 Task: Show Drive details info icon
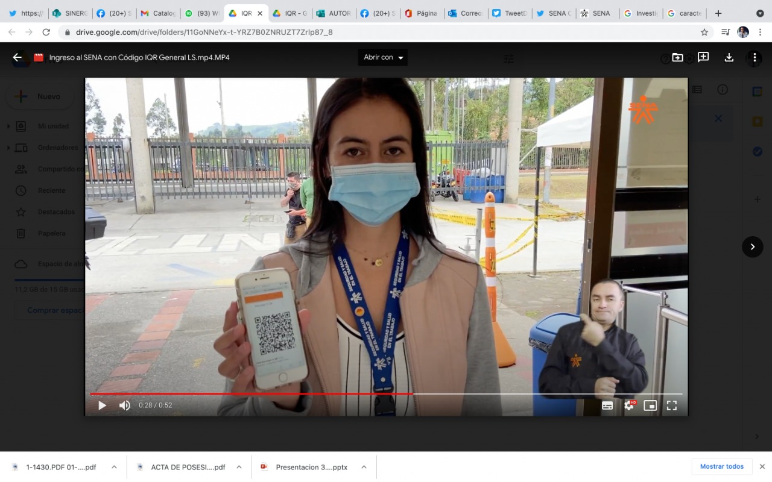[x=722, y=90]
